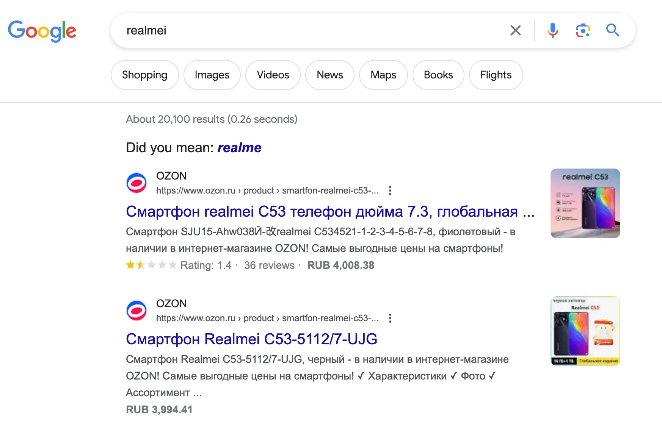
Task: Click into the search field containing 'realmei'
Action: point(303,30)
